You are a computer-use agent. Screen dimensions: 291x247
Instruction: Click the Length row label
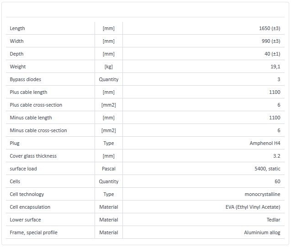17,28
